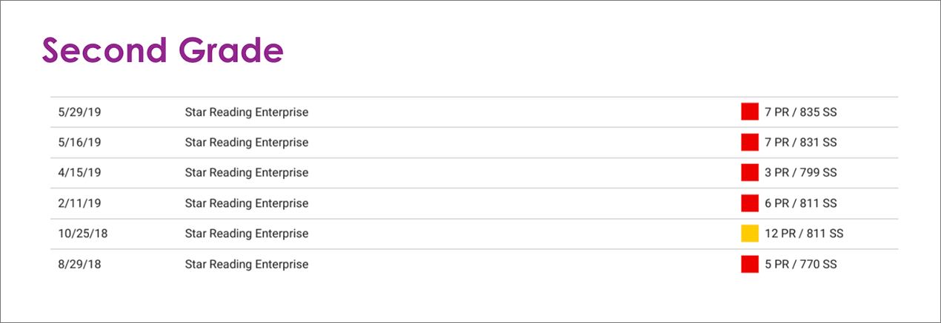Click the yellow swatch for 10/25/18 test
This screenshot has height=323, width=941.
click(x=750, y=234)
